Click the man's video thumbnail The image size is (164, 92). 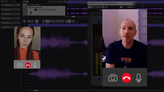click(x=125, y=39)
